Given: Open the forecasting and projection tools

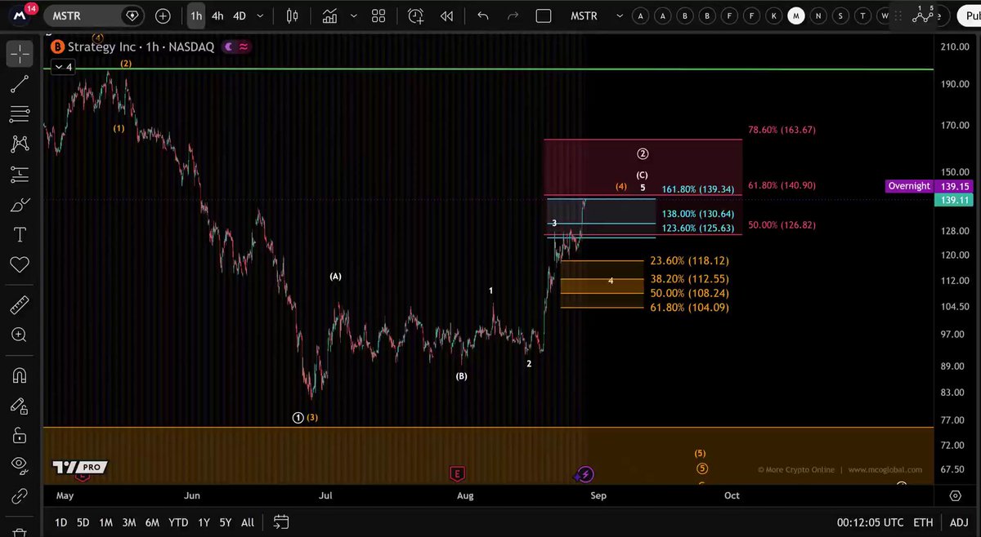Looking at the screenshot, I should pyautogui.click(x=19, y=174).
